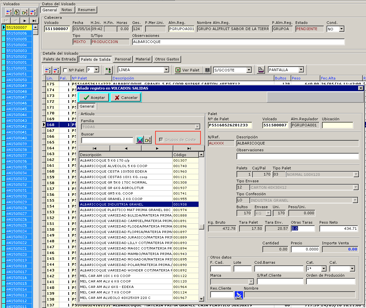Viewport: 366px width, 308px height.
Task: Click the Buscar search input field
Action: 107,140
